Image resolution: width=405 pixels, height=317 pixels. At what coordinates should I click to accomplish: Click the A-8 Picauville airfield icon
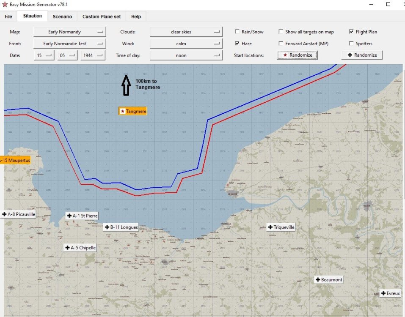[18, 214]
